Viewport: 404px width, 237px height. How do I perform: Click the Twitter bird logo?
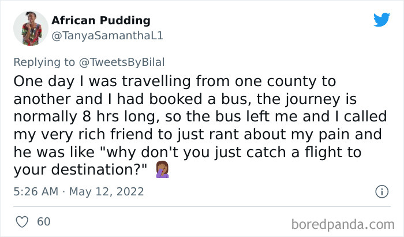381,21
